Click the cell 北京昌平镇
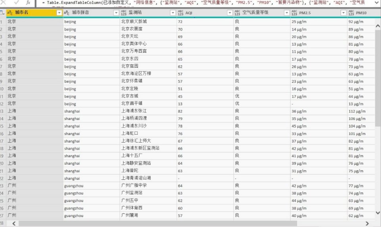Image resolution: width=381 pixels, height=227 pixels. [148, 103]
